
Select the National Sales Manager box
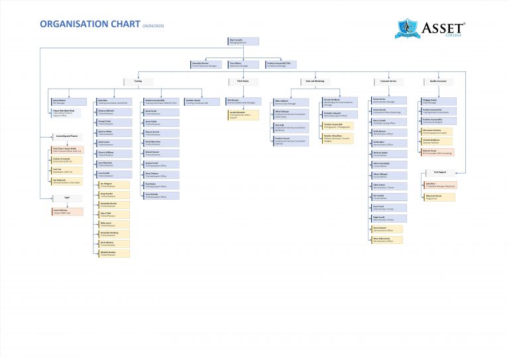click(x=289, y=102)
